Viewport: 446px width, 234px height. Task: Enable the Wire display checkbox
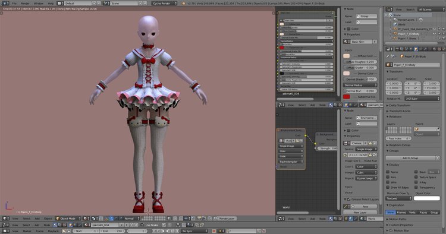pyautogui.click(x=388, y=182)
